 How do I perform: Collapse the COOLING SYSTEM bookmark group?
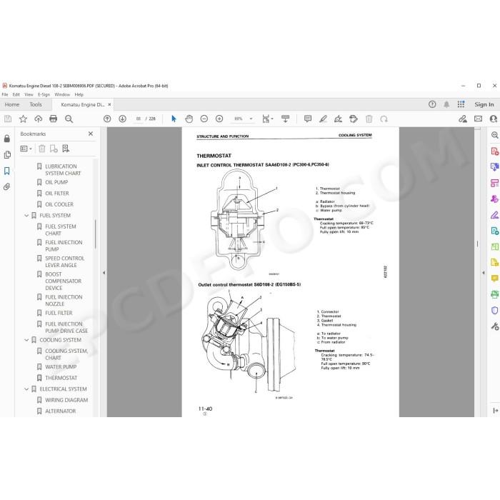coord(27,340)
